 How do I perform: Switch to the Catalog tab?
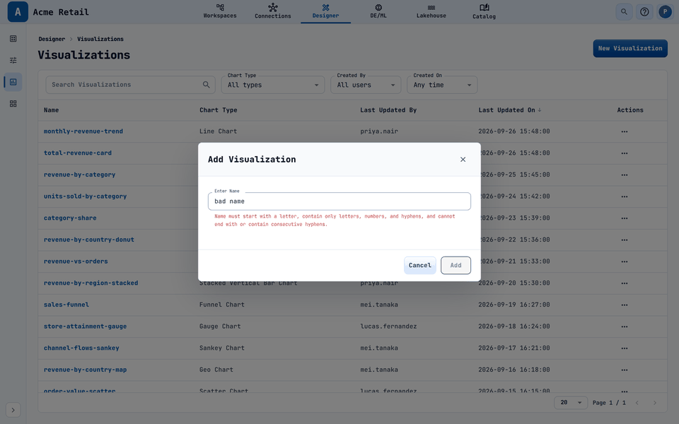(x=484, y=11)
